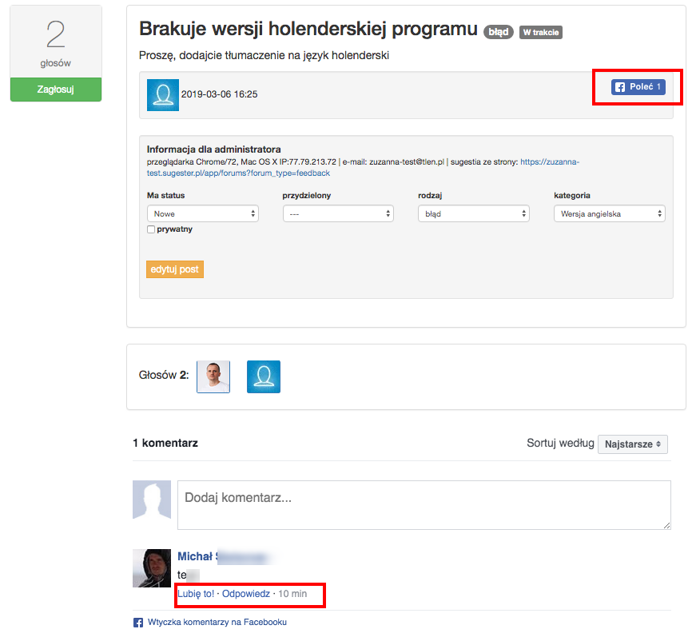Open the rodzaj dropdown set to błąd
The image size is (700, 641).
pos(473,213)
